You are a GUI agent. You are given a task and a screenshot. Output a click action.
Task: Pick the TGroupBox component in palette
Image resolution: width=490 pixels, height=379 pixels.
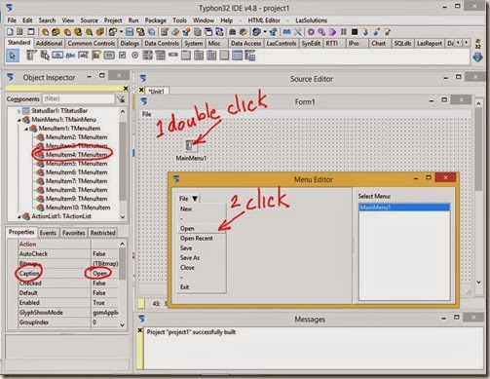(x=186, y=56)
